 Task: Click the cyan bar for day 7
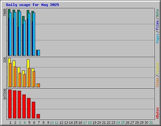39,53
